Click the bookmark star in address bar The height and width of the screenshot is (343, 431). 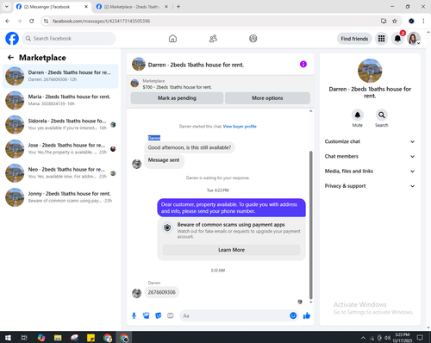395,21
